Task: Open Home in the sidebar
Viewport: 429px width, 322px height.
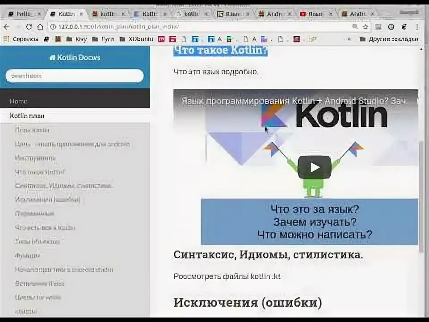Action: 75,102
